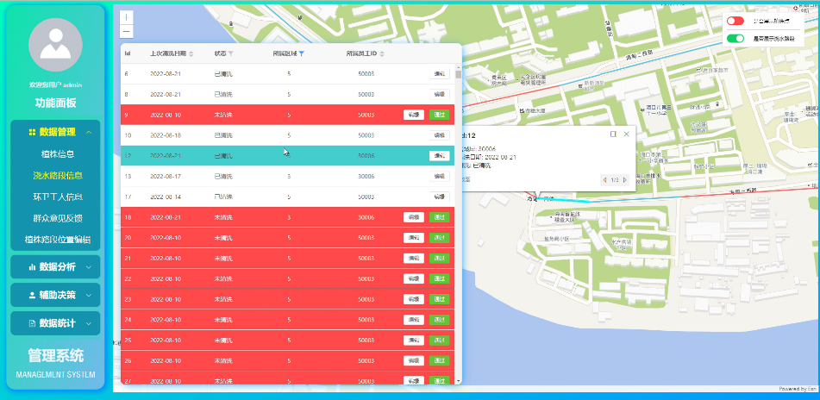Approve row Id 23 with 通过 button
Image resolution: width=820 pixels, height=400 pixels.
[x=439, y=299]
